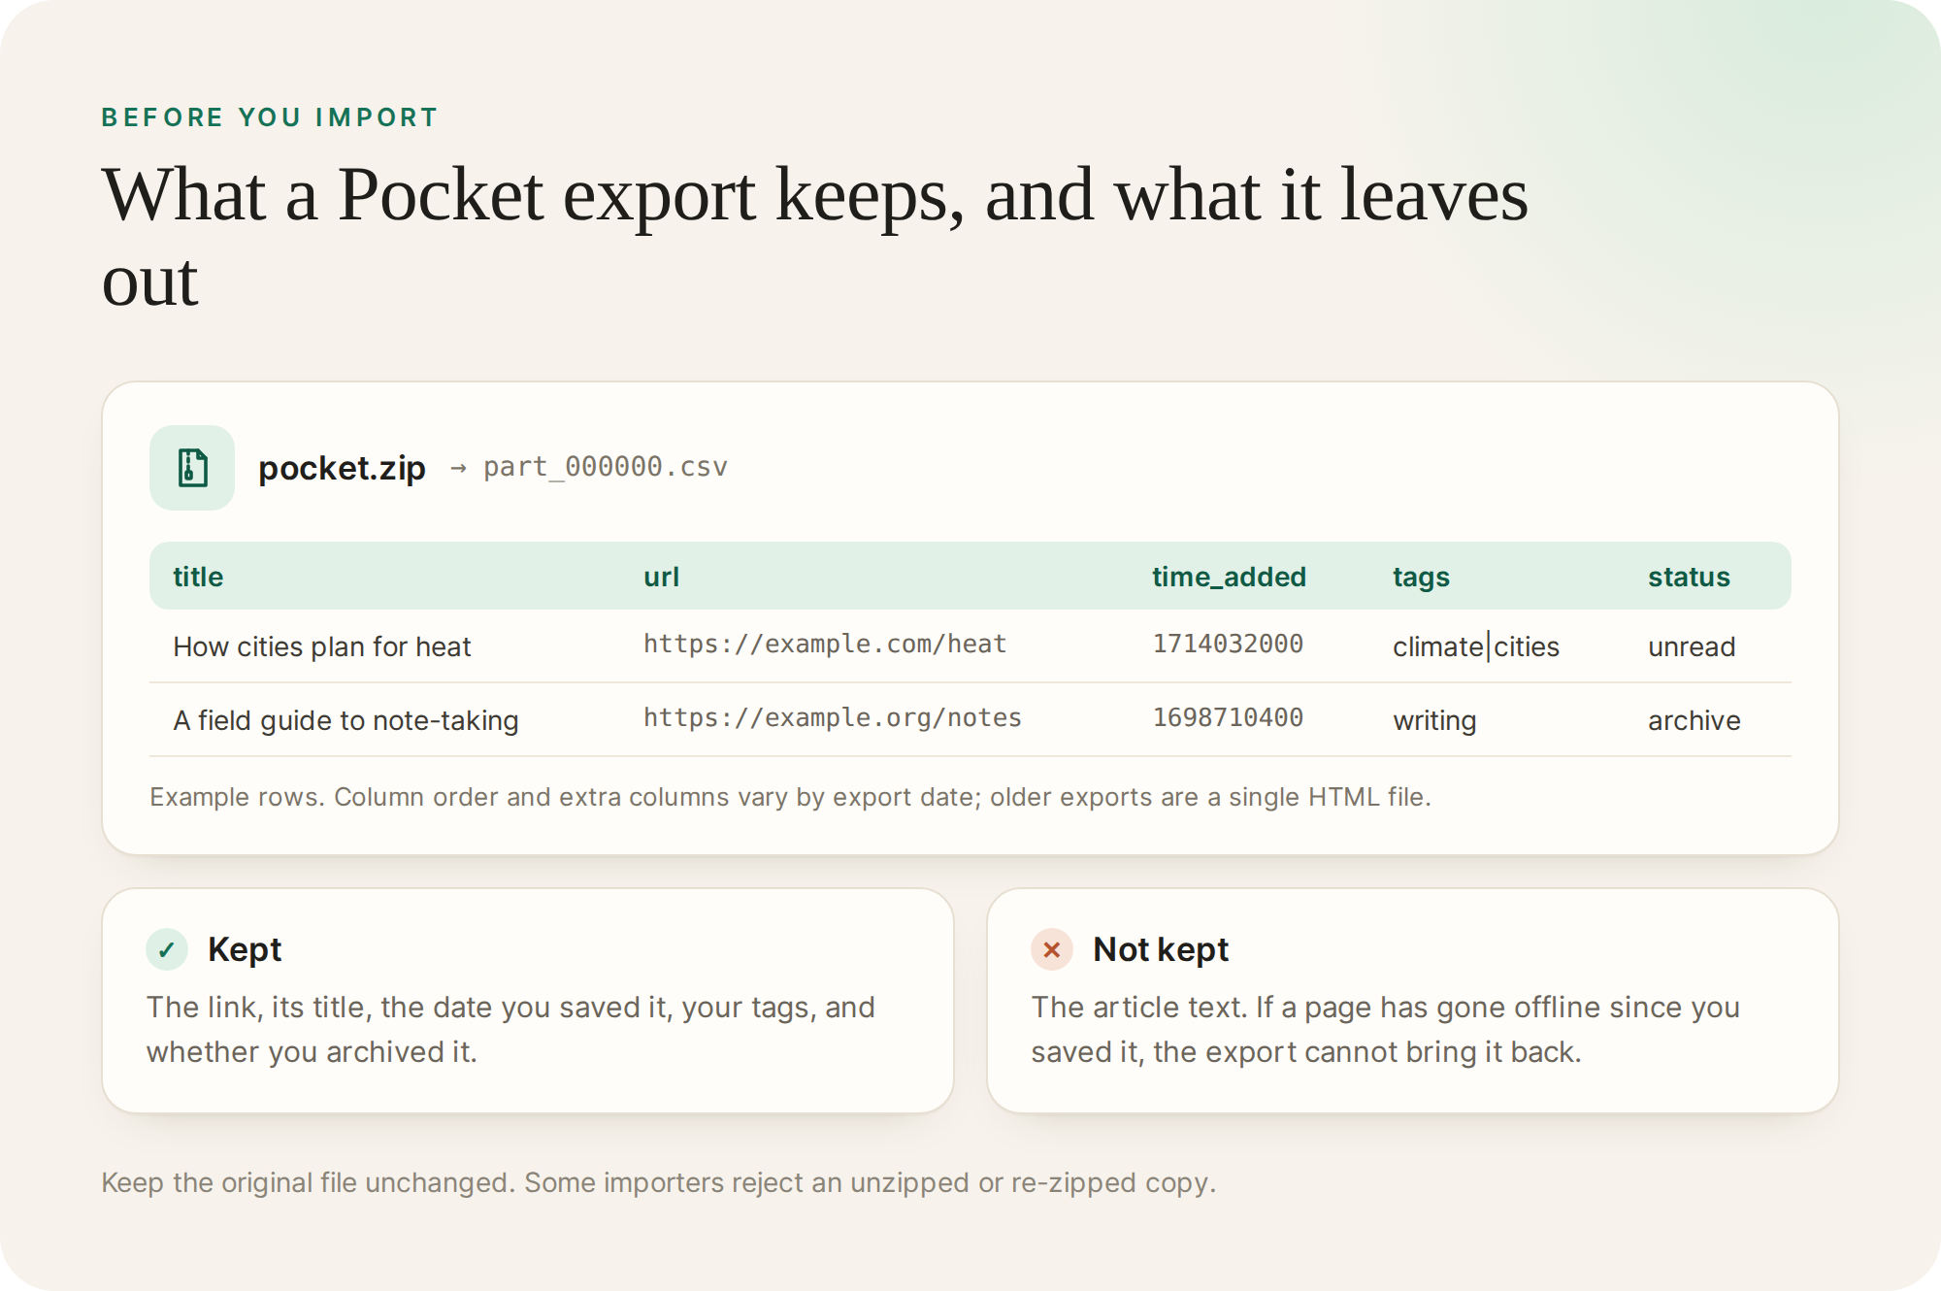Click the climate|cities tags cell

pos(1476,646)
